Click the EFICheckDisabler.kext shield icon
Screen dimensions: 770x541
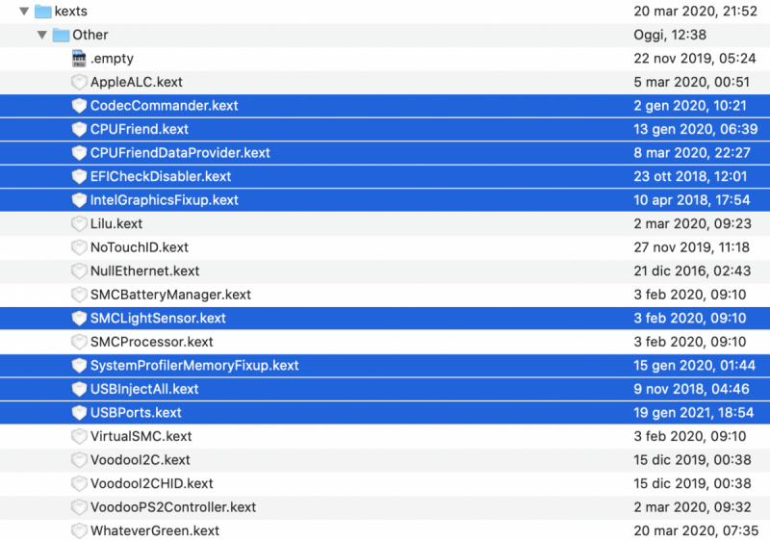coord(79,176)
